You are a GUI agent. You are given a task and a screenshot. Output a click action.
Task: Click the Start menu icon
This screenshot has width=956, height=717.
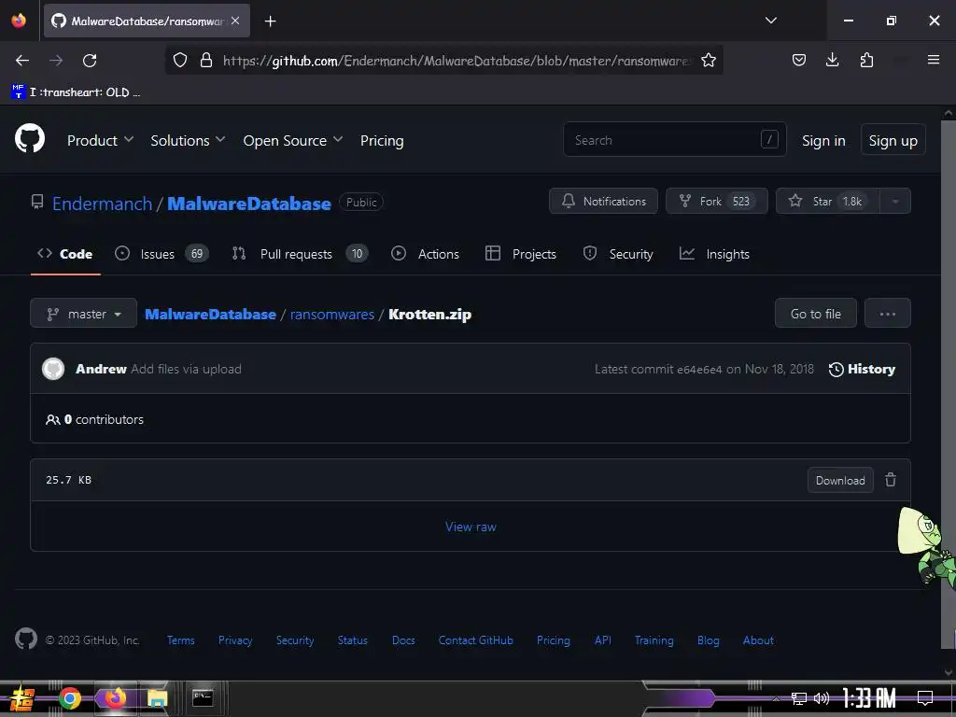[22, 698]
